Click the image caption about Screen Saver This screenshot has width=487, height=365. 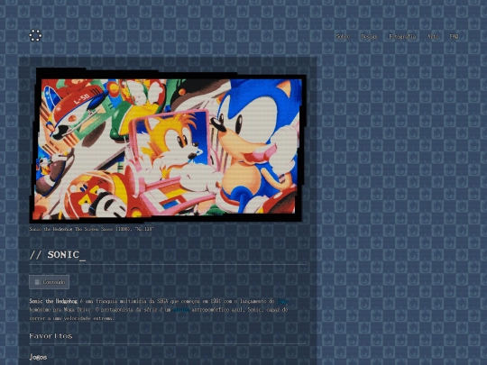pos(91,229)
